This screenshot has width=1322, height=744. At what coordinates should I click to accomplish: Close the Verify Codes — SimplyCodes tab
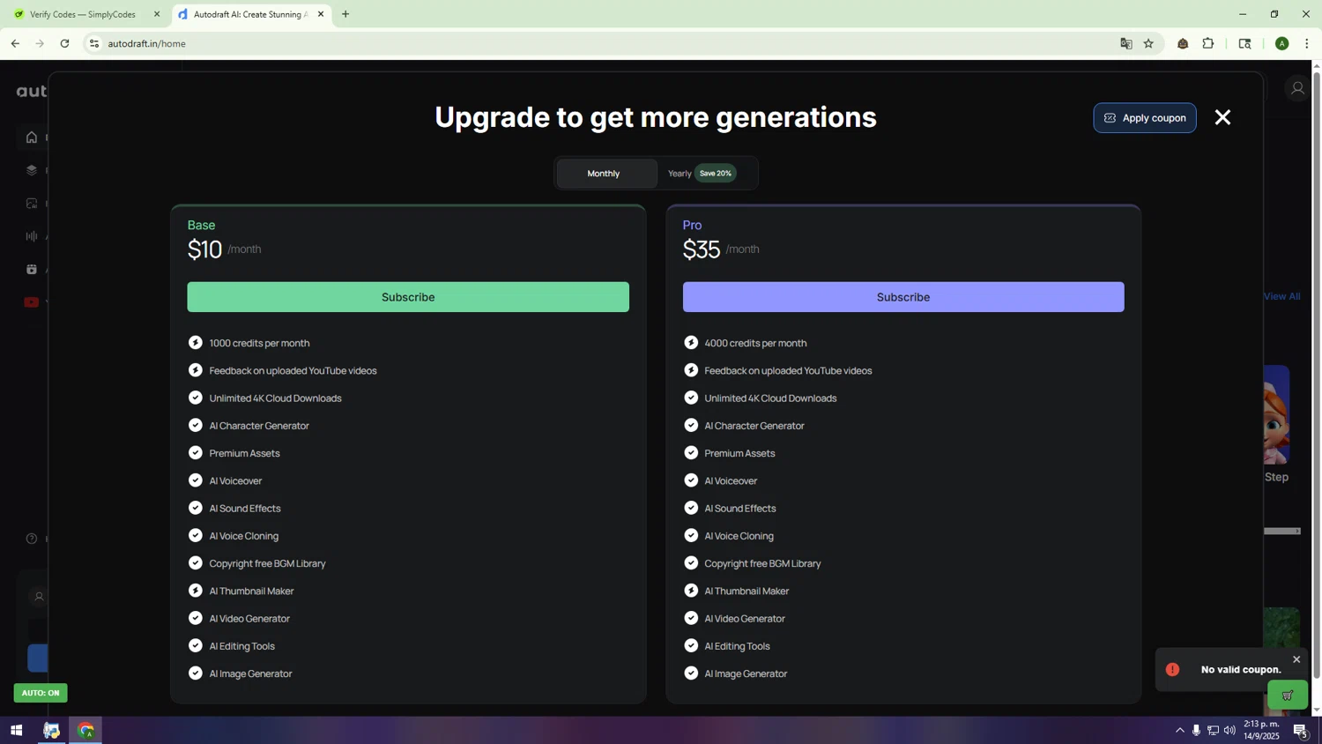pyautogui.click(x=157, y=14)
